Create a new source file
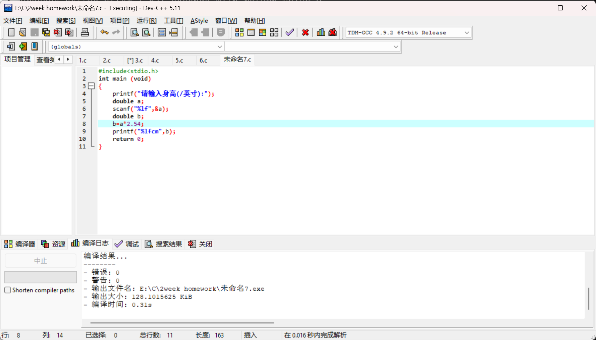This screenshot has width=596, height=340. 11,32
